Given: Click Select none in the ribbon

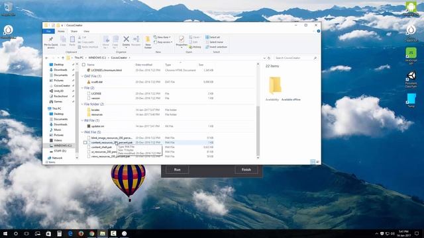Looking at the screenshot, I should click(x=214, y=42).
